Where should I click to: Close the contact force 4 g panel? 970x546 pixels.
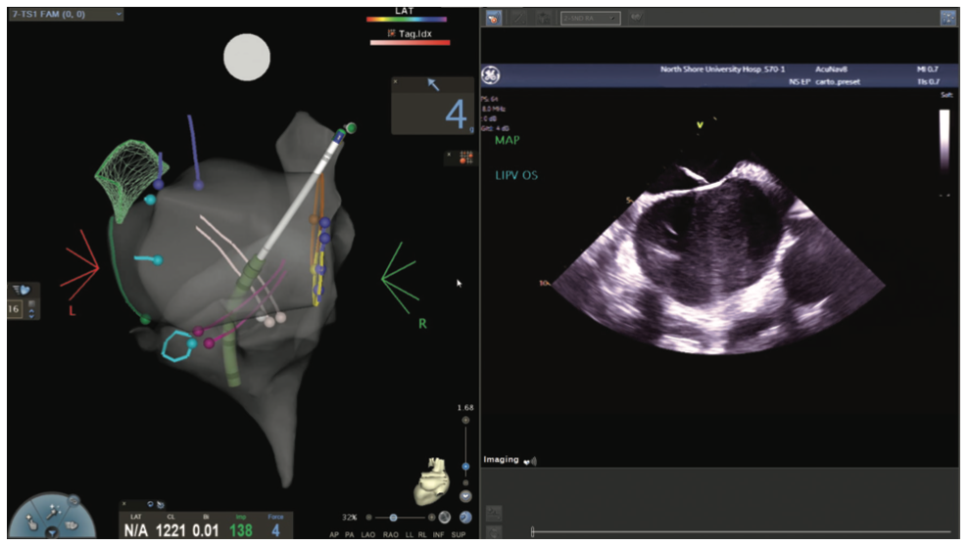point(395,81)
